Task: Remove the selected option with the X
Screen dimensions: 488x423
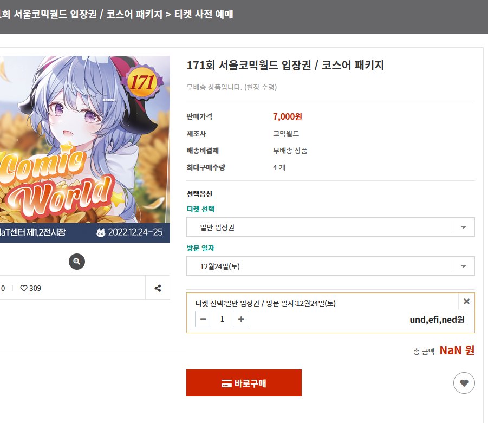Action: point(466,302)
